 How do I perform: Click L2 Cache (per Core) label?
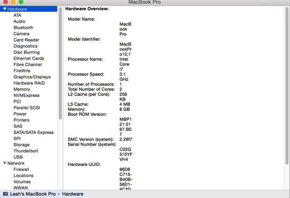89,94
